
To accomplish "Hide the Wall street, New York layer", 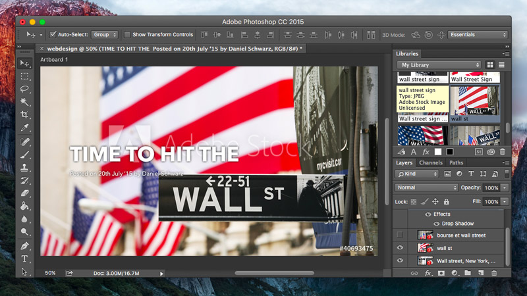I will click(x=400, y=260).
